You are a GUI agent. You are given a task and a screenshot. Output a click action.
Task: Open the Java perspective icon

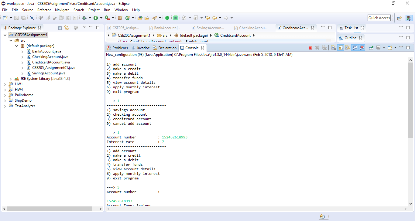pos(409,18)
